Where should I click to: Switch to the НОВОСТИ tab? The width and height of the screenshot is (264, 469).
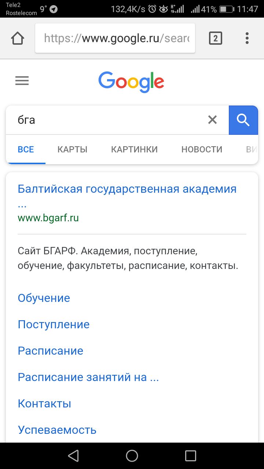[x=202, y=149]
